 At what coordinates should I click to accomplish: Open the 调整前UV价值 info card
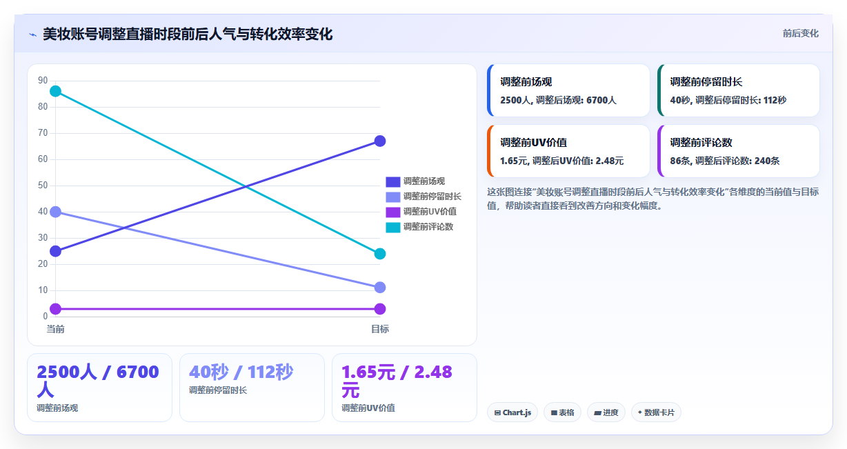568,151
